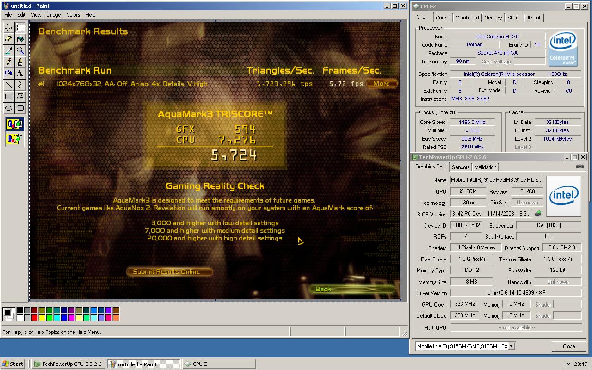
Task: Click the Core Speed value 1496.3 MHz
Action: click(471, 122)
